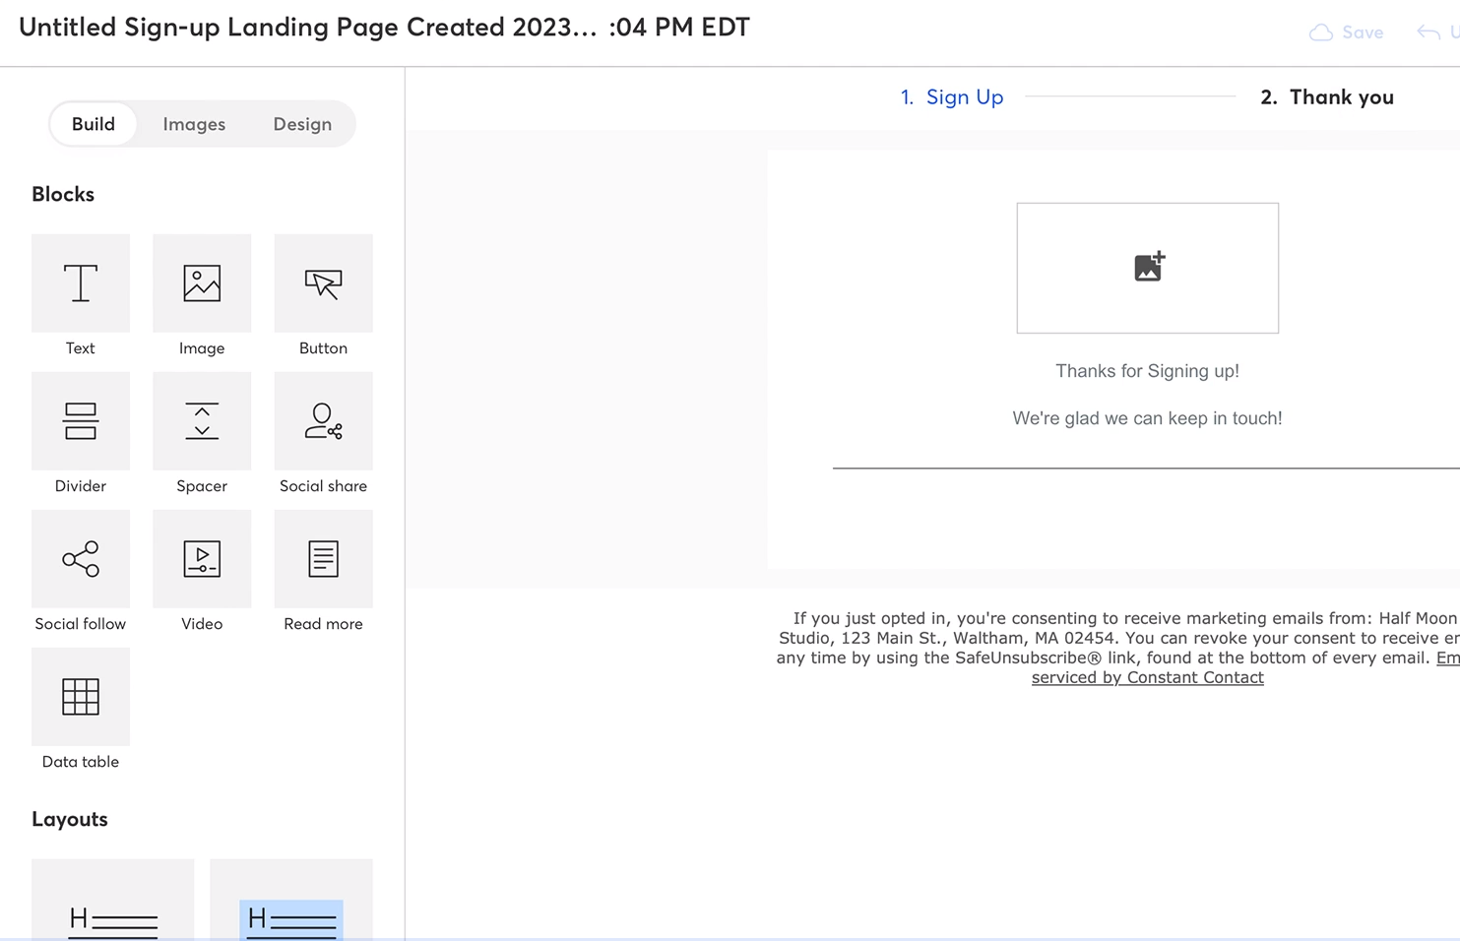Select the Video block icon
The height and width of the screenshot is (941, 1460).
[202, 559]
